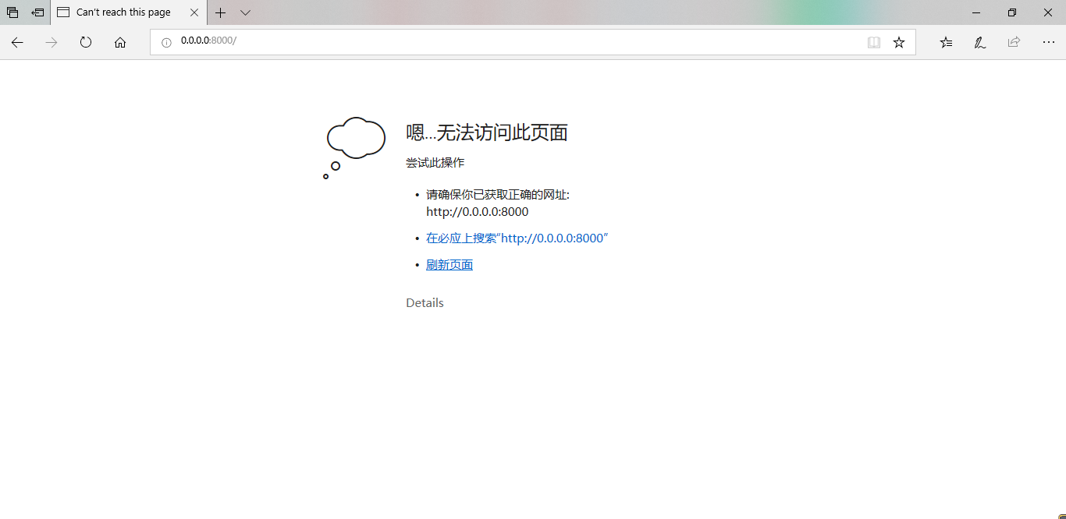
Task: Restore down the browser window
Action: point(1012,12)
